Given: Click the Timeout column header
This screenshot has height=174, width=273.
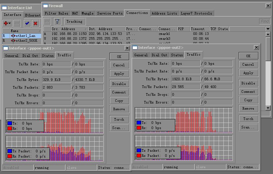Looking at the screenshot, I should 200,29.
